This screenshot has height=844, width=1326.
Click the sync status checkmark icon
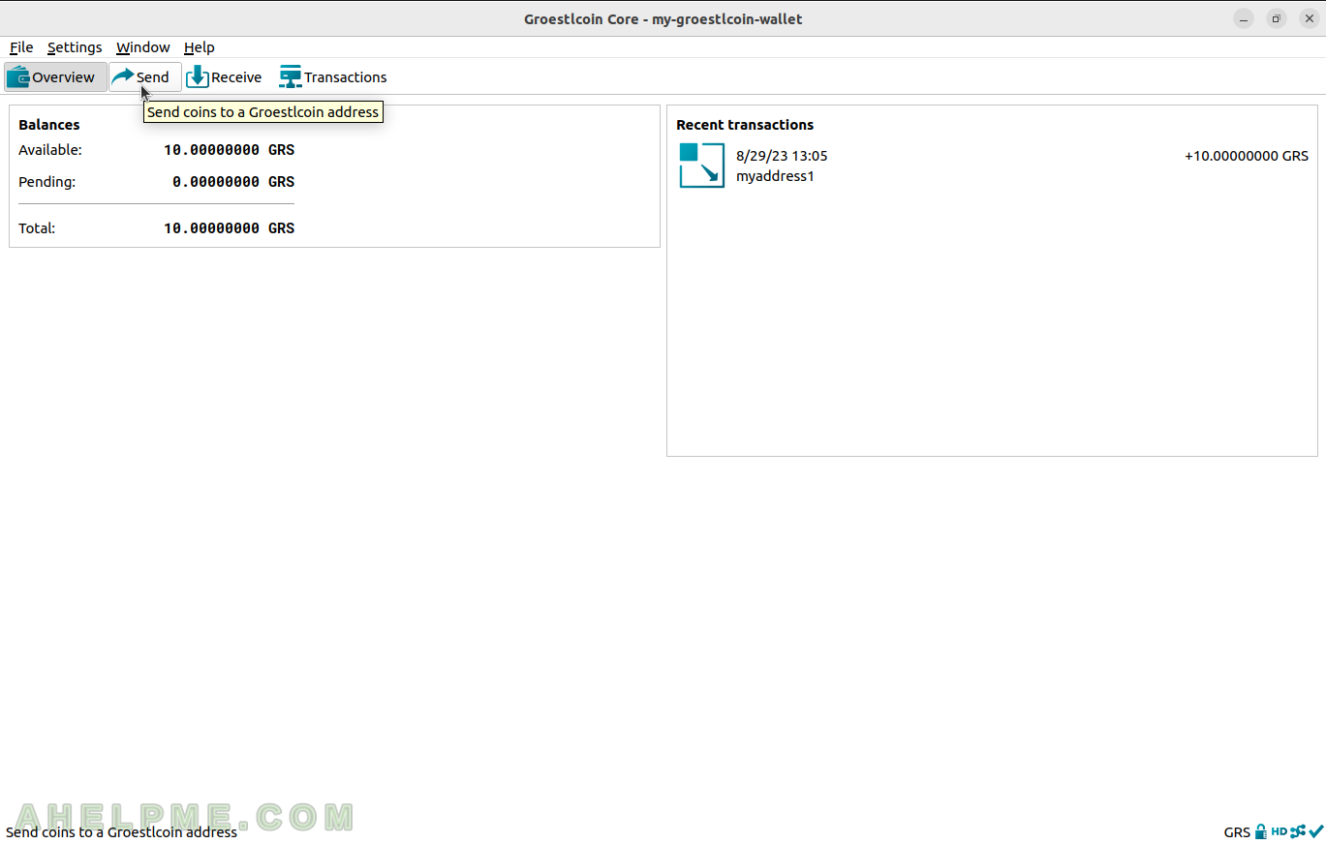(1316, 831)
